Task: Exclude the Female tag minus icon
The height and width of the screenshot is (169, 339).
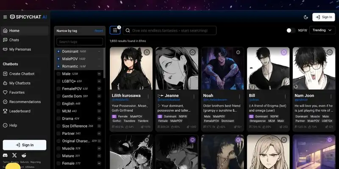Action: 99,164
